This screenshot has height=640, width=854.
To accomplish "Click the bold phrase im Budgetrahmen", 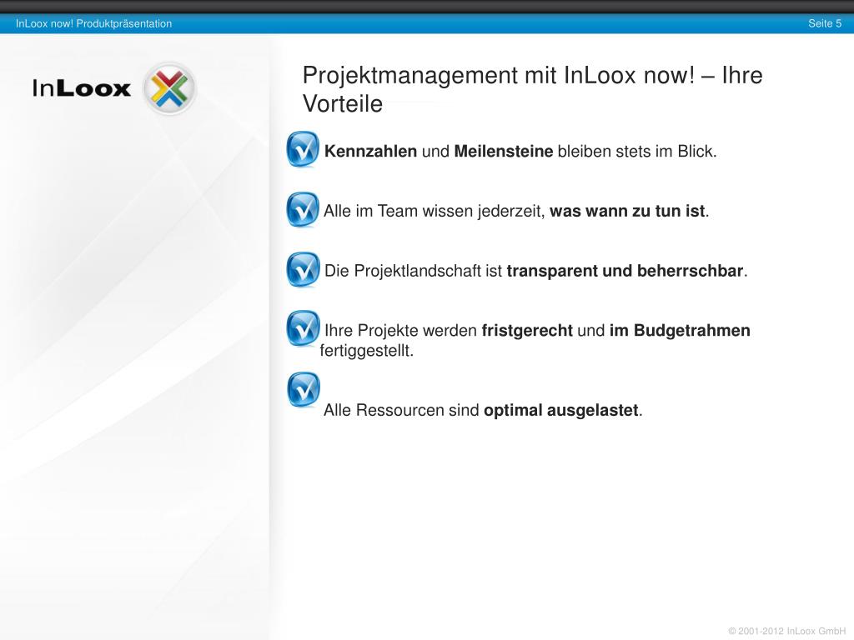I will (x=680, y=330).
